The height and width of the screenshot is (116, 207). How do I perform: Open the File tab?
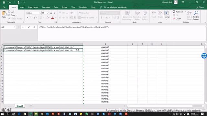[x=4, y=7]
